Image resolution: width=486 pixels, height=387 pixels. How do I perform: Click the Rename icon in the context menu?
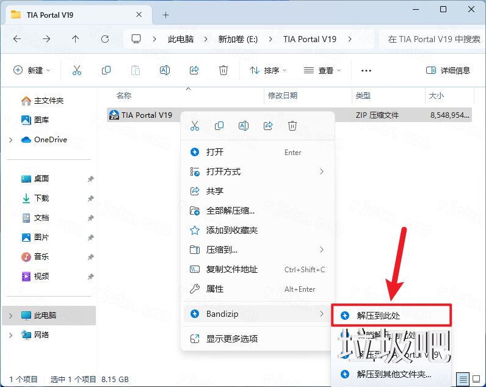pyautogui.click(x=244, y=126)
